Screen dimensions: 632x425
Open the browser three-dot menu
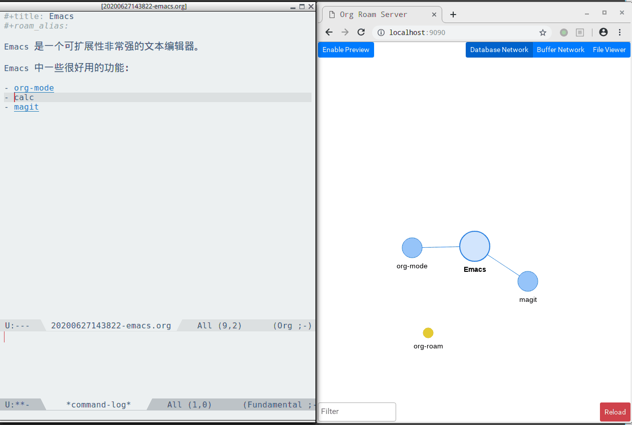pyautogui.click(x=620, y=32)
